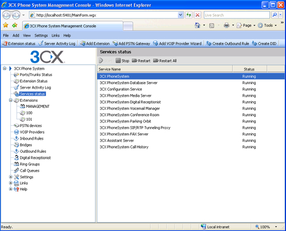Click the Server Activity Log tree icon

(17, 87)
